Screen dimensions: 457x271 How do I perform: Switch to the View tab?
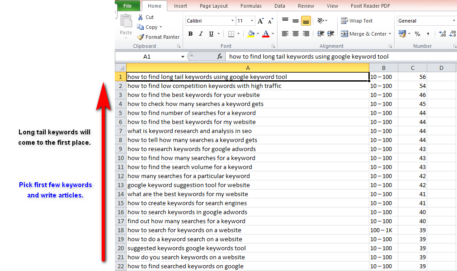pos(332,6)
